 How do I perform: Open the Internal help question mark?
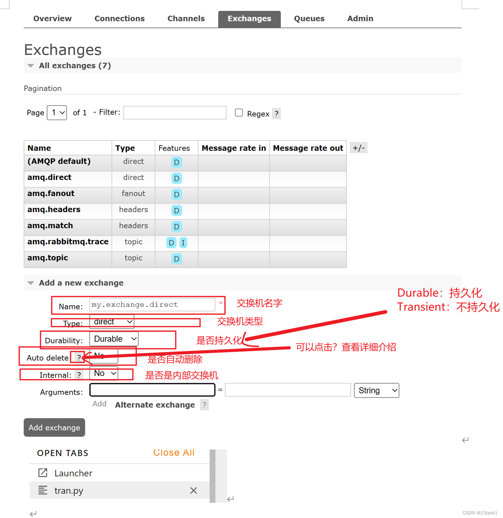[x=79, y=375]
